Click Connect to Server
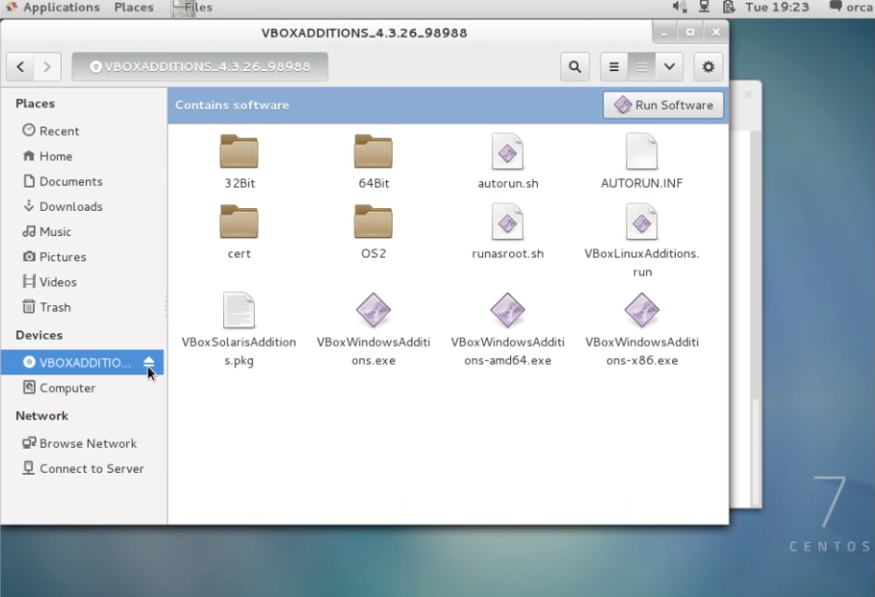Viewport: 875px width, 597px height. click(x=84, y=468)
